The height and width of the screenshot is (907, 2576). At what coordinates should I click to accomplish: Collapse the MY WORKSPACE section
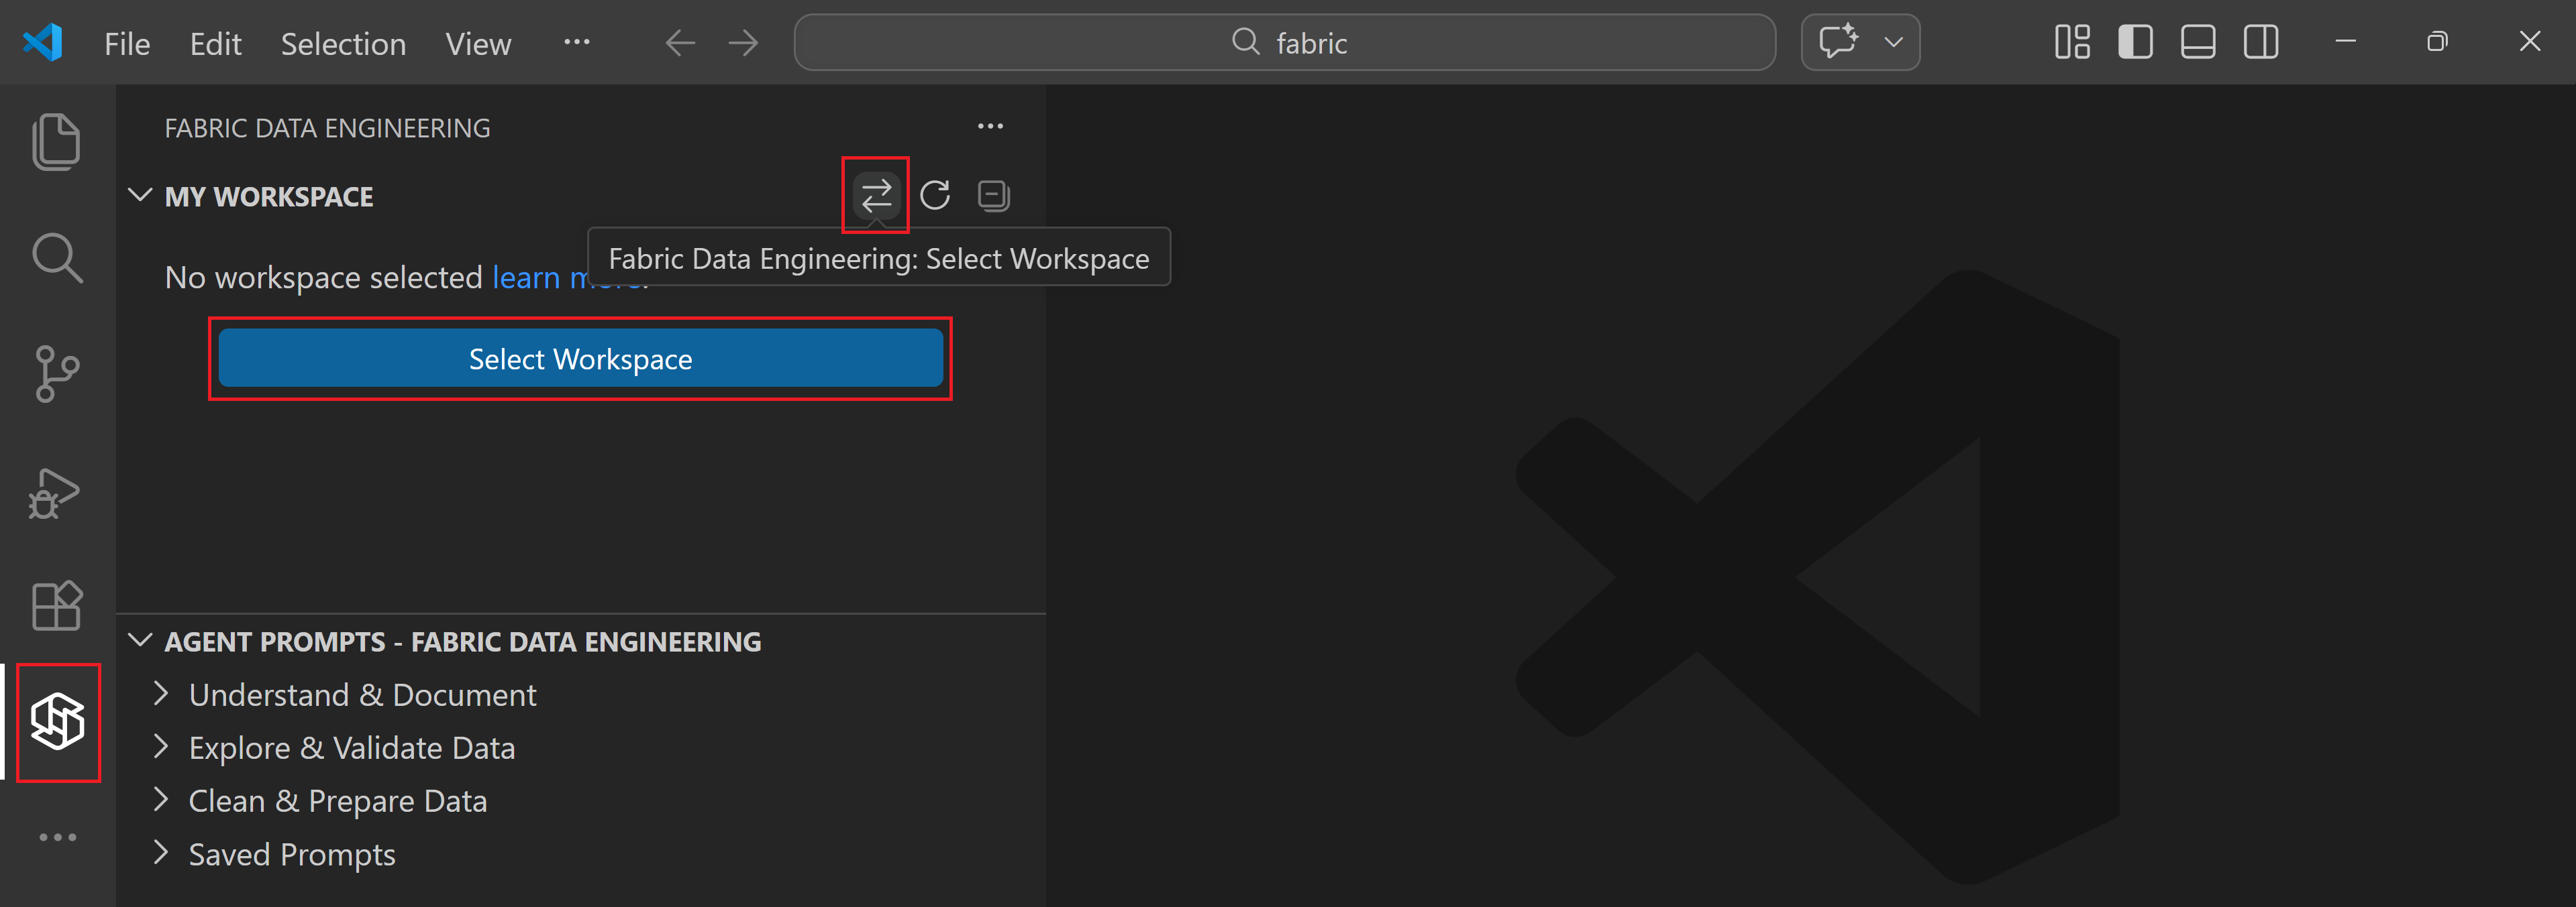click(140, 196)
